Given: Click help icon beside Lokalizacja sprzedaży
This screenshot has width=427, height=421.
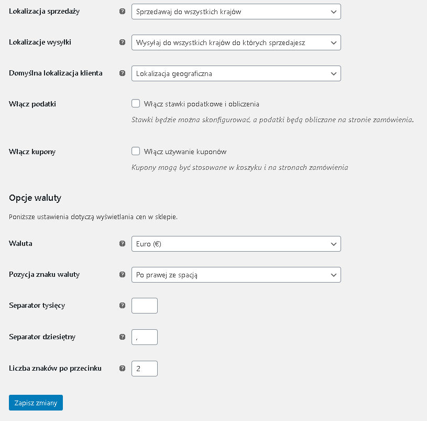Looking at the screenshot, I should point(122,12).
